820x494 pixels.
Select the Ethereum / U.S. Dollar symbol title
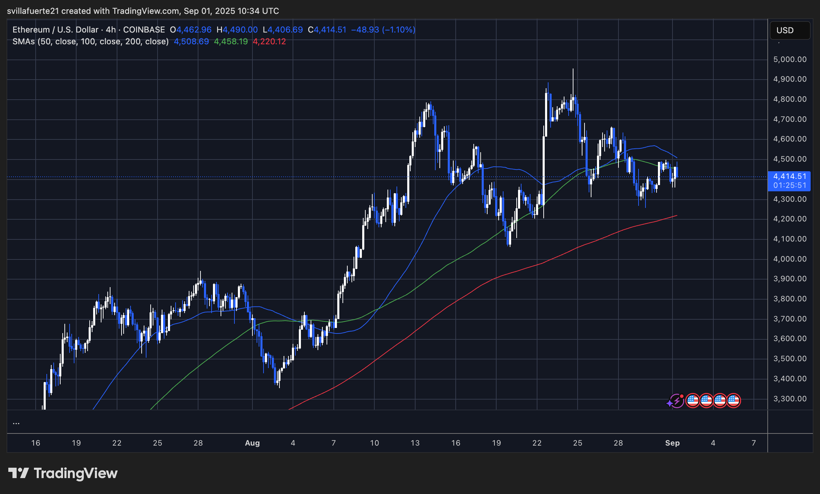55,30
